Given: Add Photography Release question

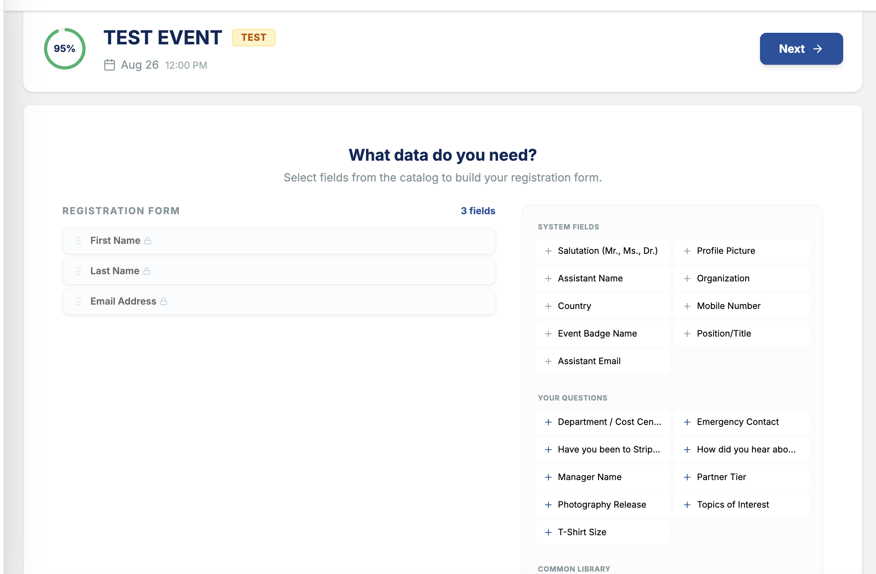Looking at the screenshot, I should (602, 505).
